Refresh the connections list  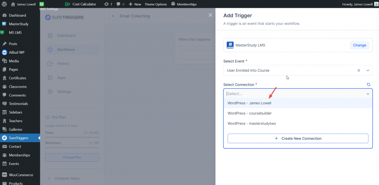point(368,84)
